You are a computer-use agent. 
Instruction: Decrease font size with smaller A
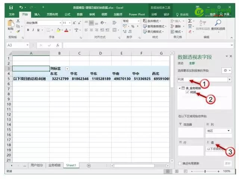79,23
